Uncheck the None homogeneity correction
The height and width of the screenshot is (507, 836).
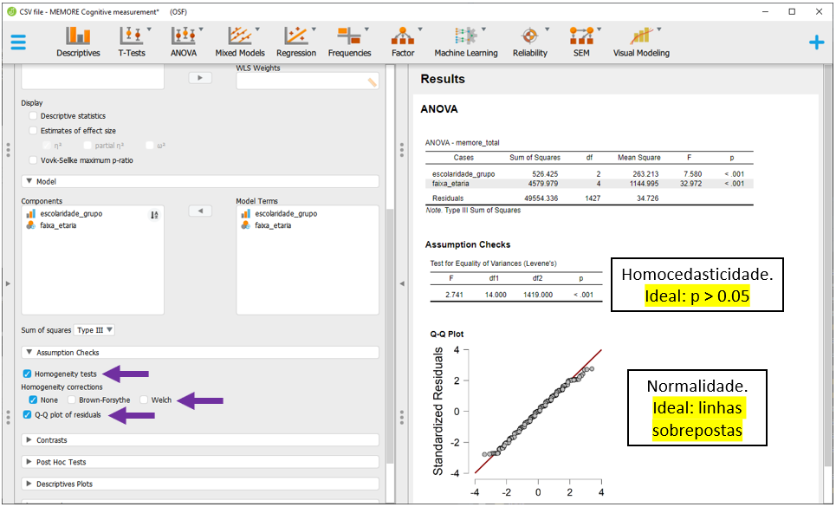[x=33, y=400]
